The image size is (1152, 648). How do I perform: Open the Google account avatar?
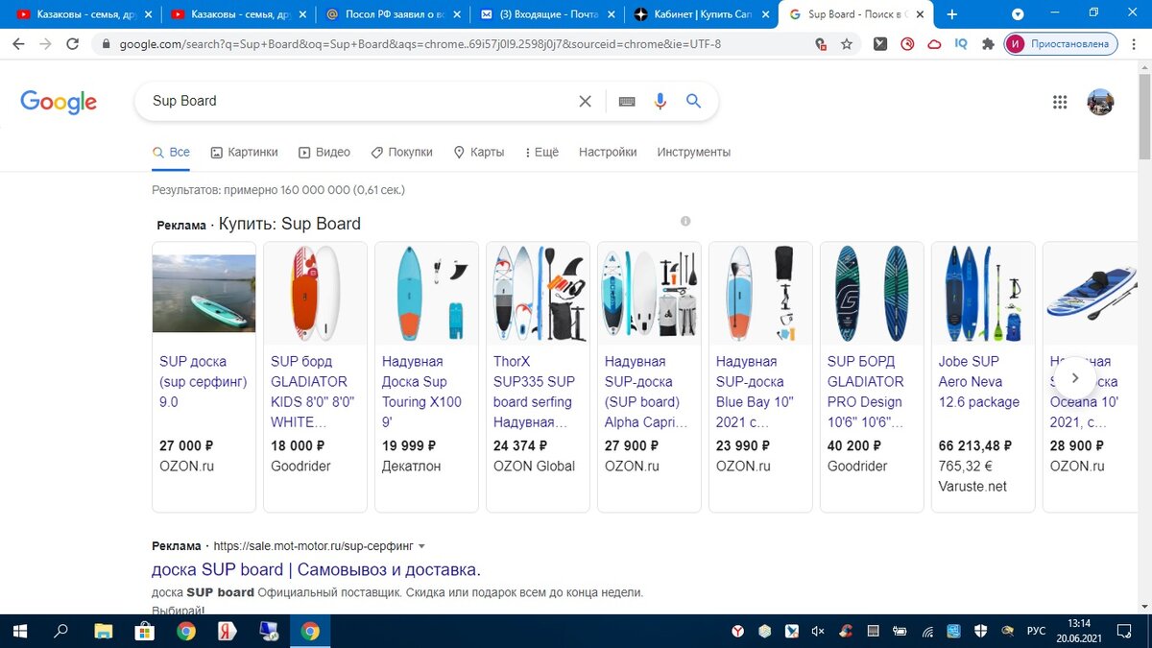pyautogui.click(x=1100, y=102)
